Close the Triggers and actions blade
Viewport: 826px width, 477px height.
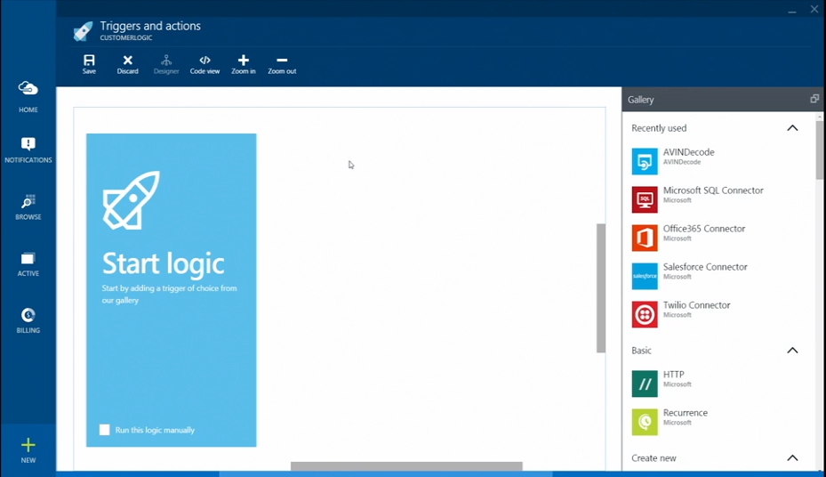coord(814,10)
